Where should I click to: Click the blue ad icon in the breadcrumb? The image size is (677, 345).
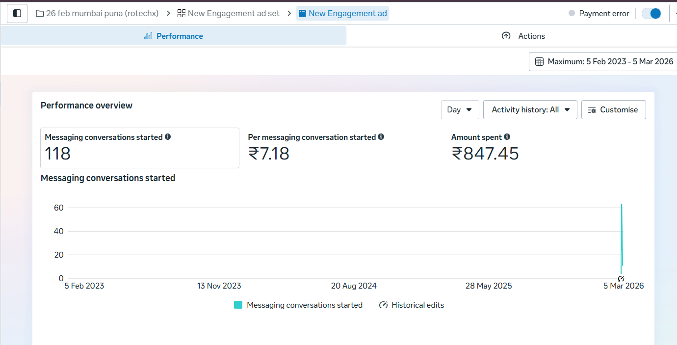point(302,13)
